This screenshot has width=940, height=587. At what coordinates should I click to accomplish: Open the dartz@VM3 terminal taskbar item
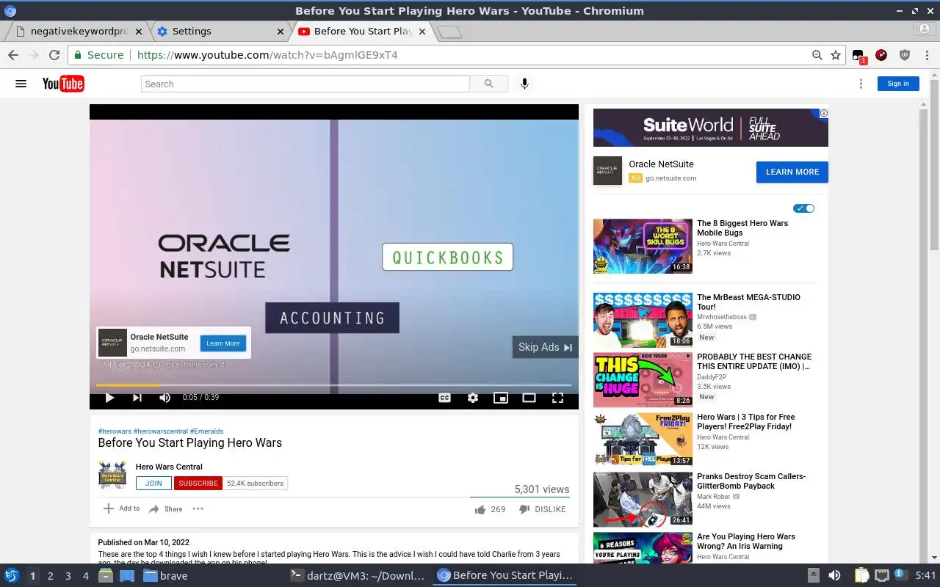(357, 576)
